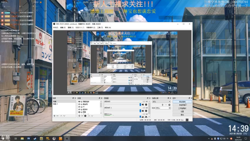Open transition properties gear icon
The height and width of the screenshot is (141, 250).
pos(169,105)
